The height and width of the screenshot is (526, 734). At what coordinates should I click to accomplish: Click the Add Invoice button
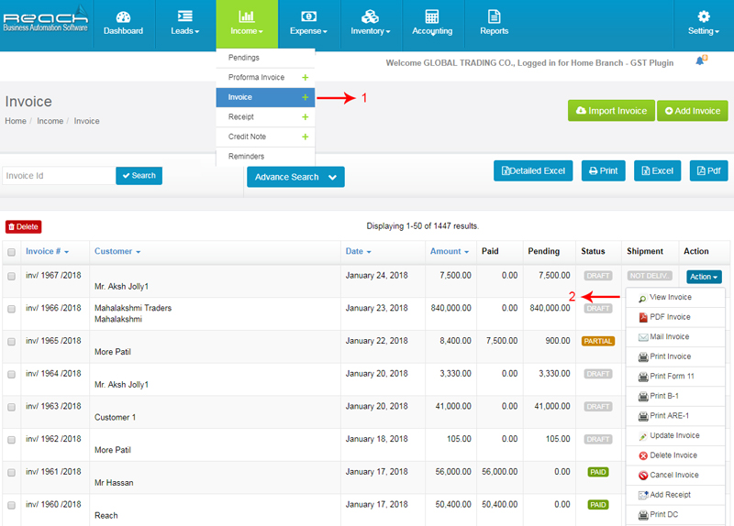click(693, 111)
